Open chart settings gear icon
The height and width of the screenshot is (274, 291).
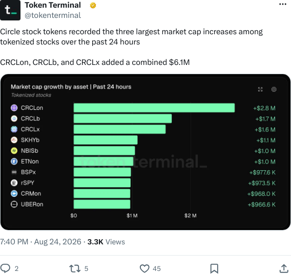click(274, 89)
